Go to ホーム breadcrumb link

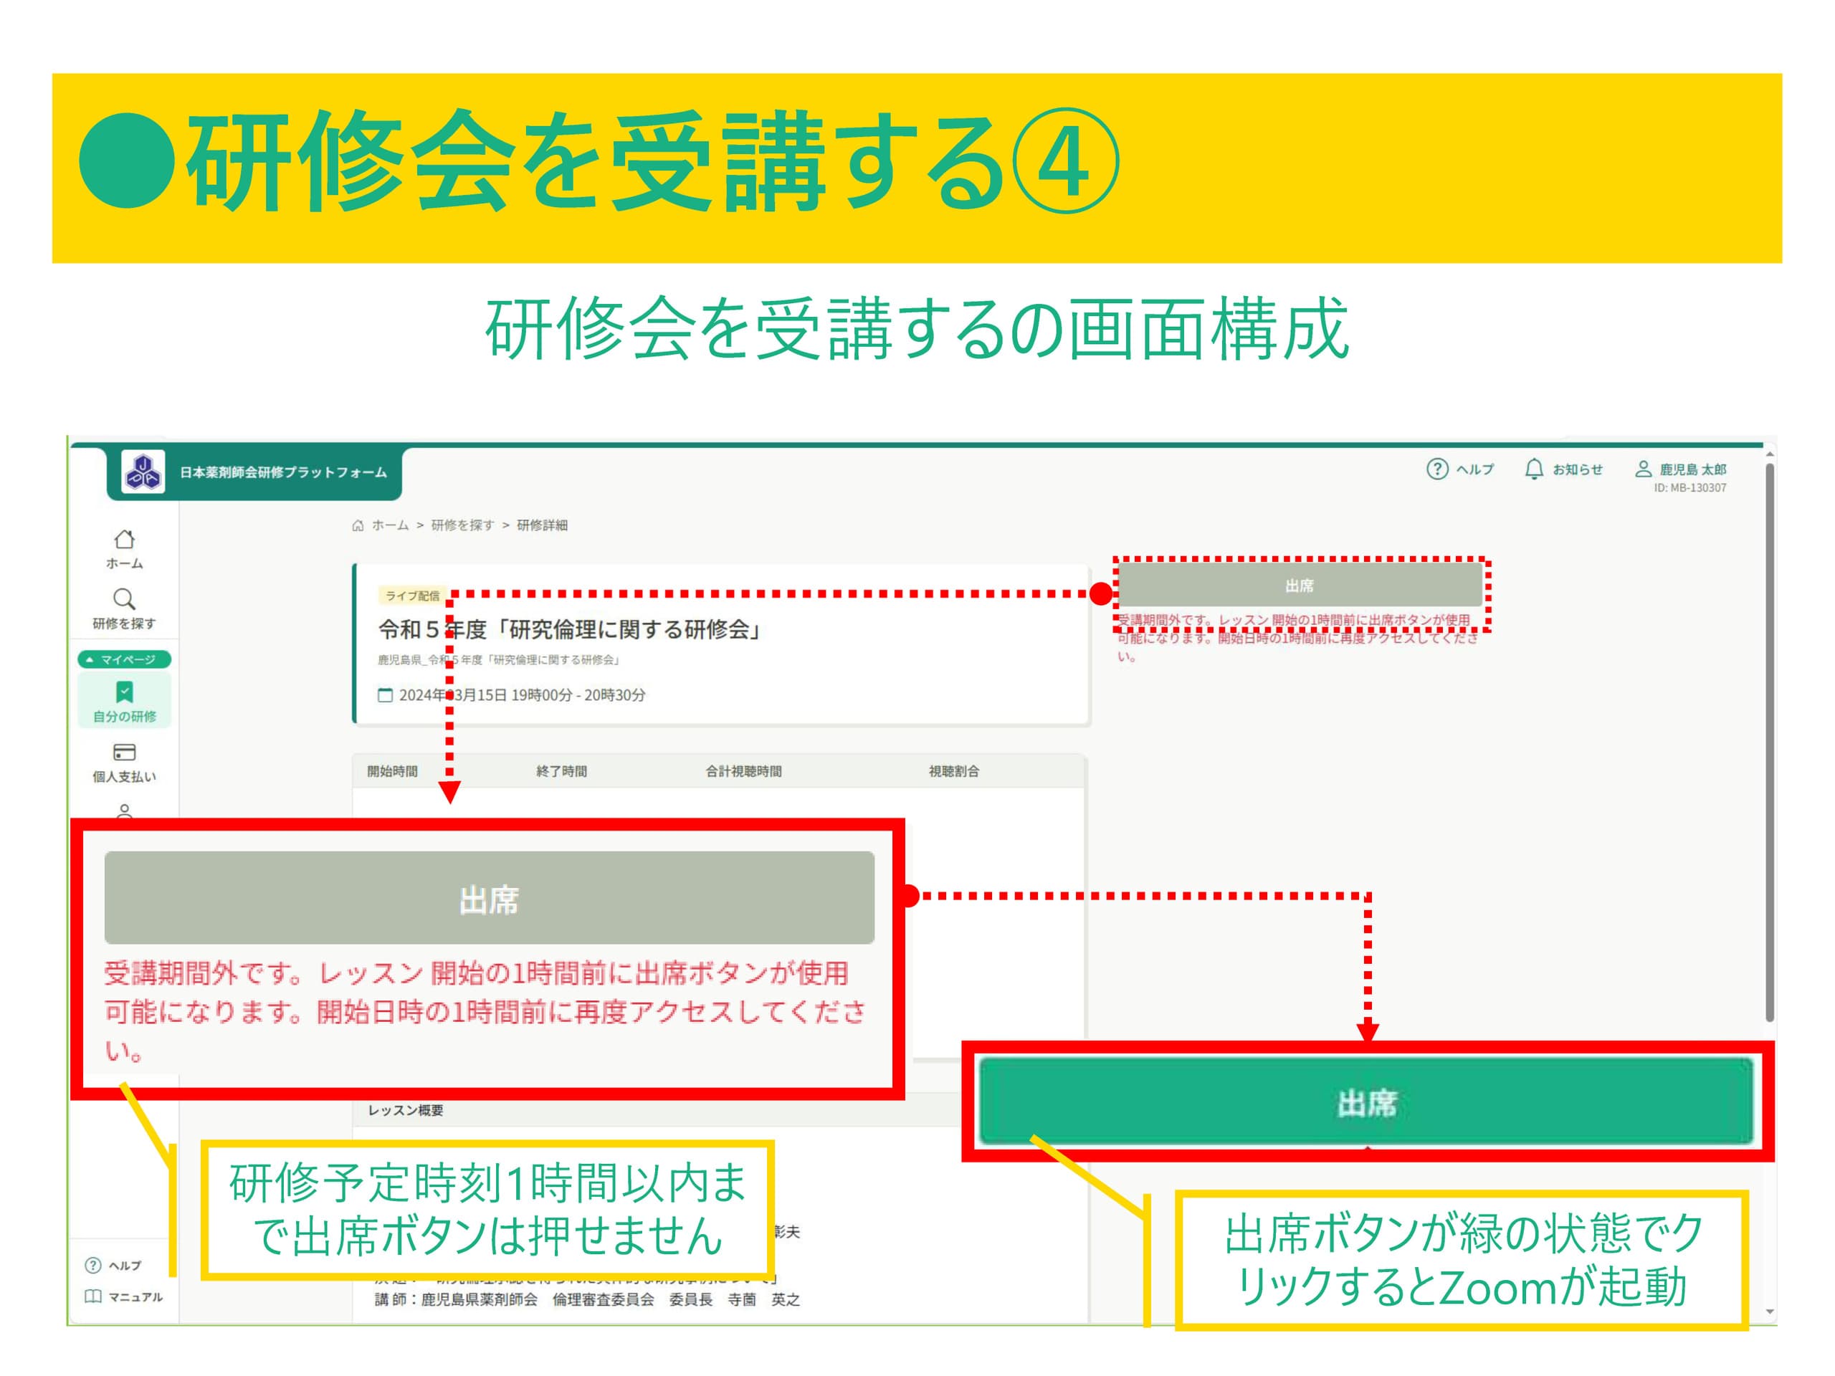(390, 525)
